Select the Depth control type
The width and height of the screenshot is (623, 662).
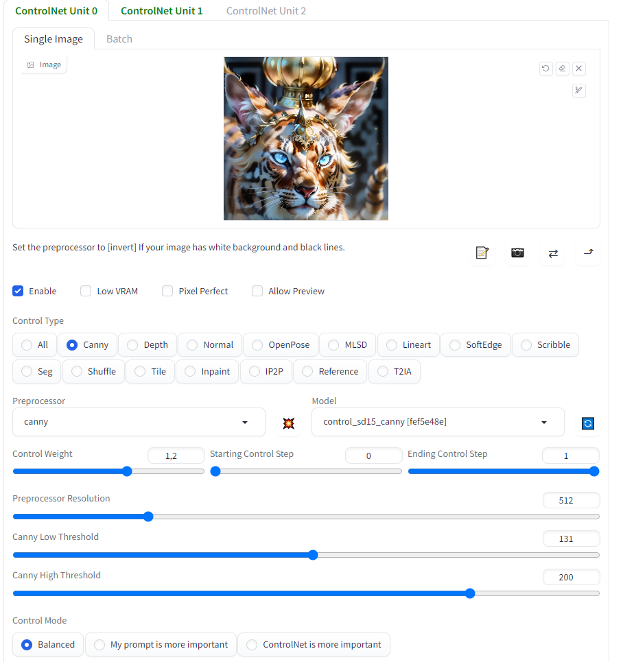coord(148,345)
